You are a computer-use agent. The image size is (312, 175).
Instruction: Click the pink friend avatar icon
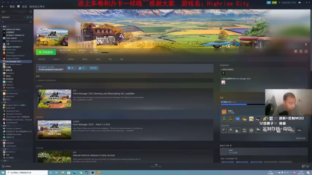[223, 82]
